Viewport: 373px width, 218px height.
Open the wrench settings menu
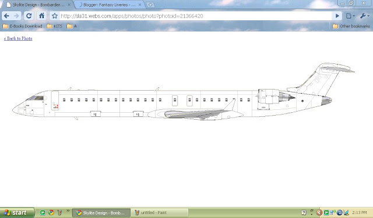364,16
